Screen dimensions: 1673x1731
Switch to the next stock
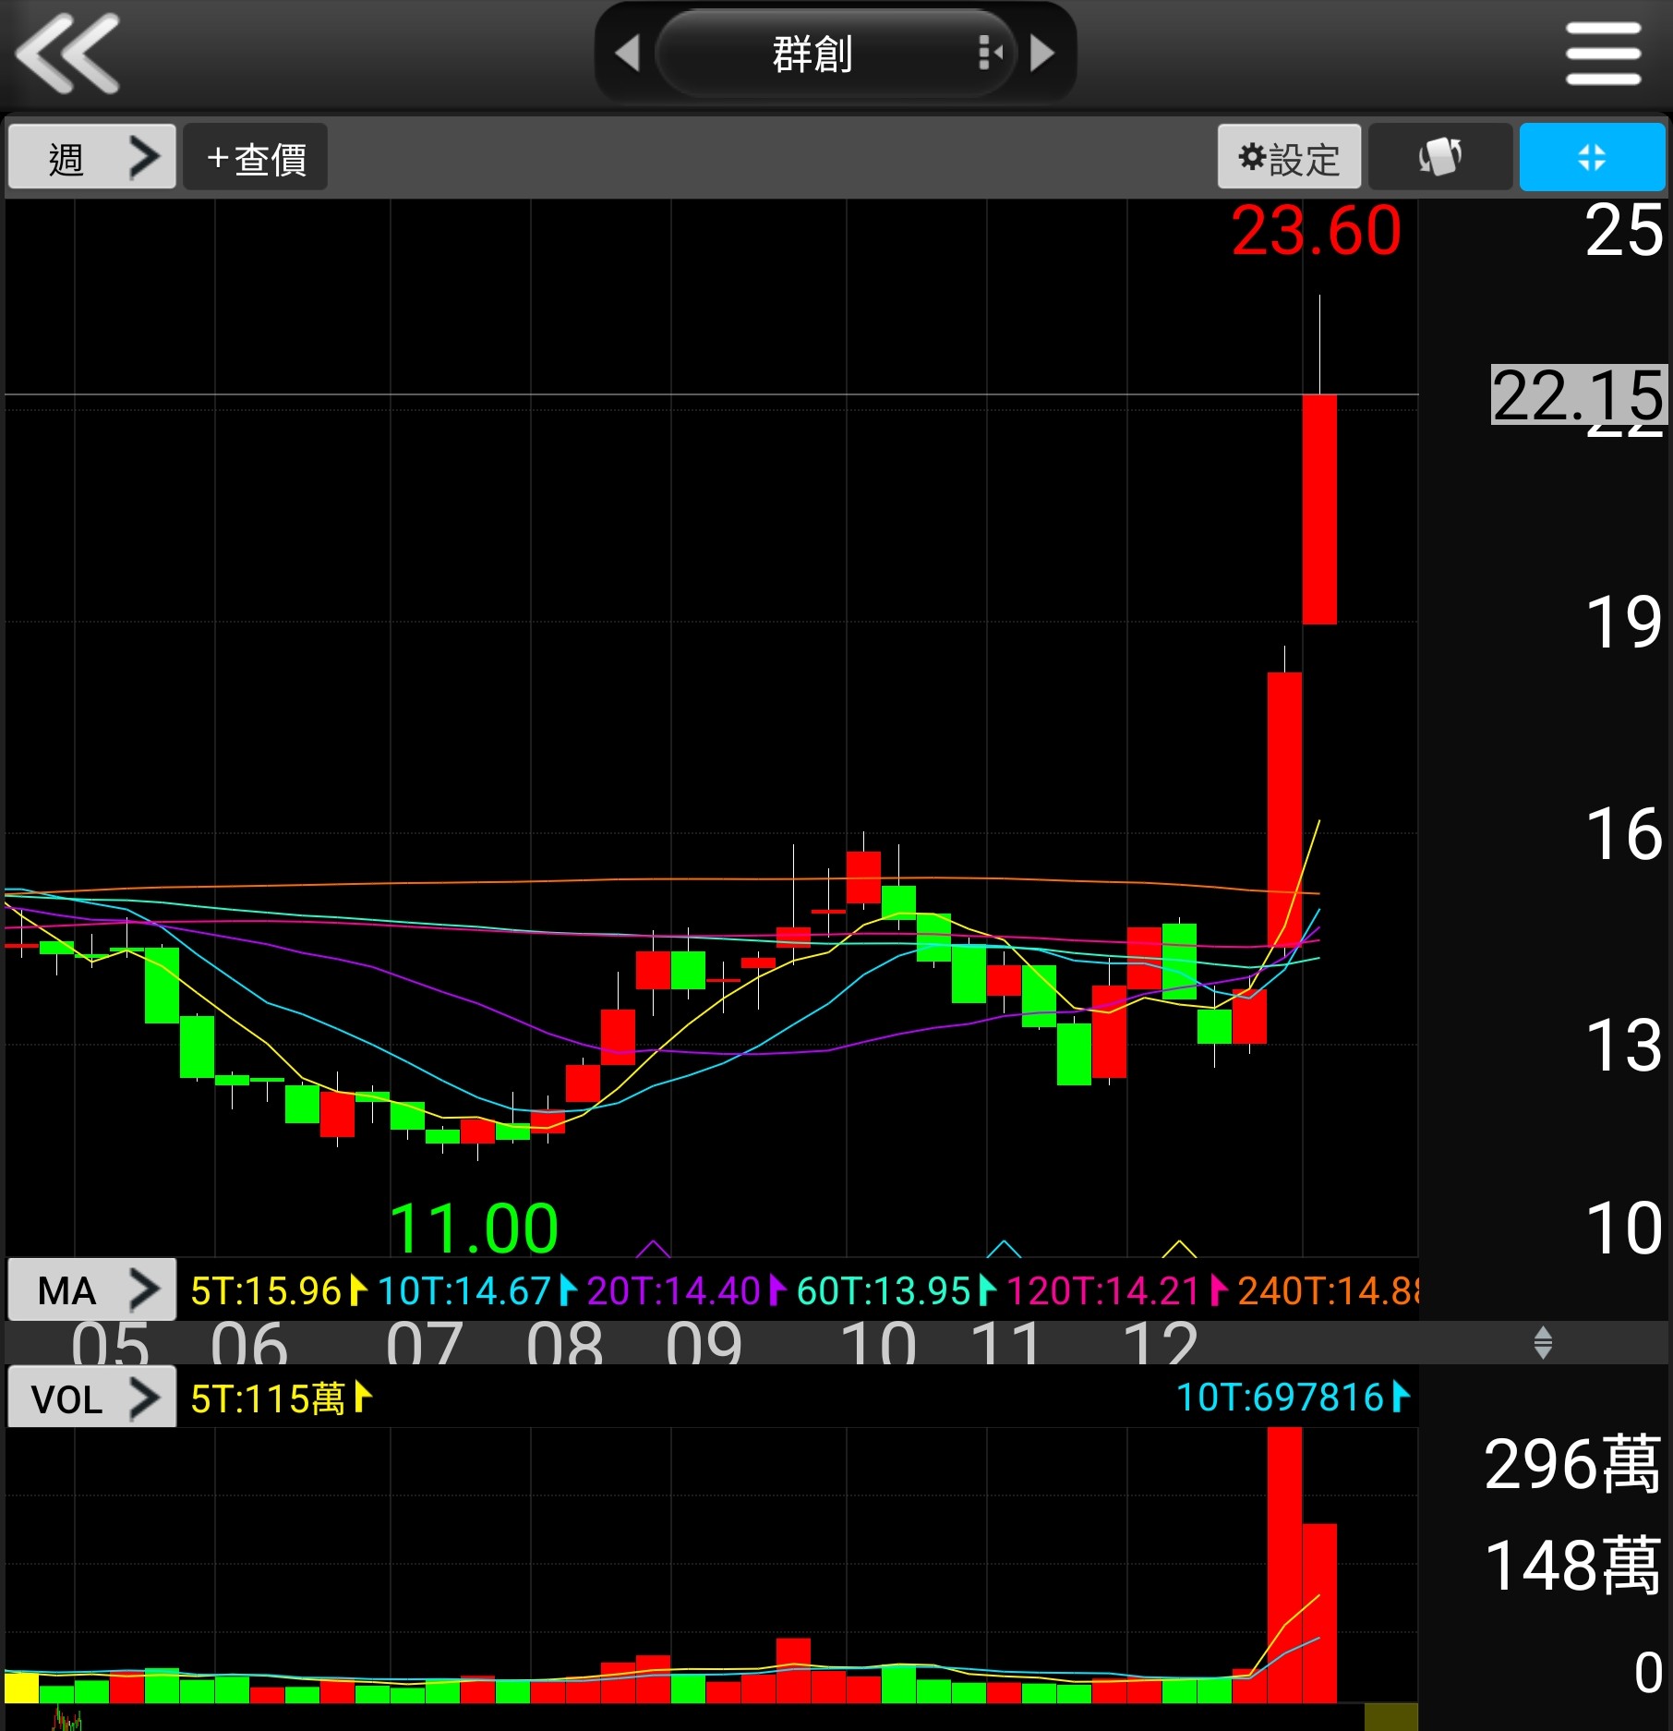(x=1042, y=53)
